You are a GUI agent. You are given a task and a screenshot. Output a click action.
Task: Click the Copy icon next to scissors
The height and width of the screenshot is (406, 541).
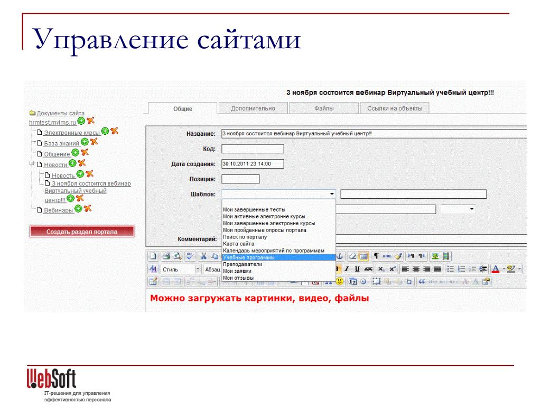[214, 256]
